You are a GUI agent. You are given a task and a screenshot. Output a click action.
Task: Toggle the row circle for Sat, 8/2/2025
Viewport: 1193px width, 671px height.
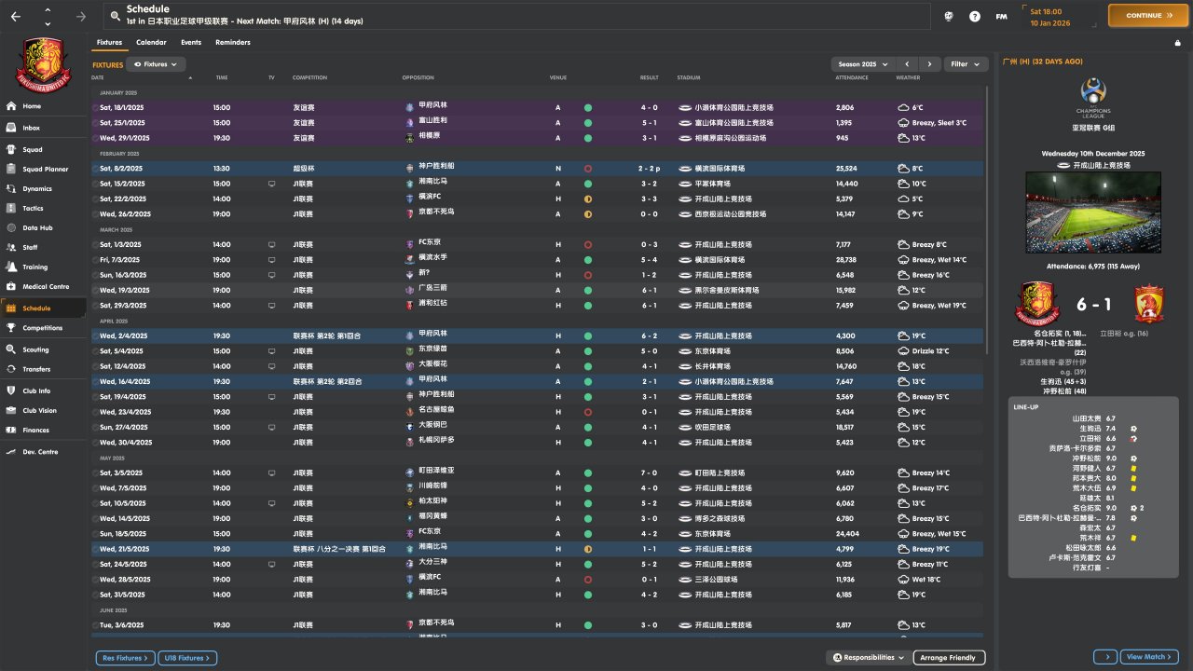(95, 169)
